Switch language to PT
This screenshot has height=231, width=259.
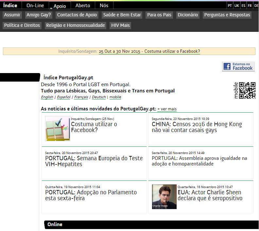pos(230,6)
